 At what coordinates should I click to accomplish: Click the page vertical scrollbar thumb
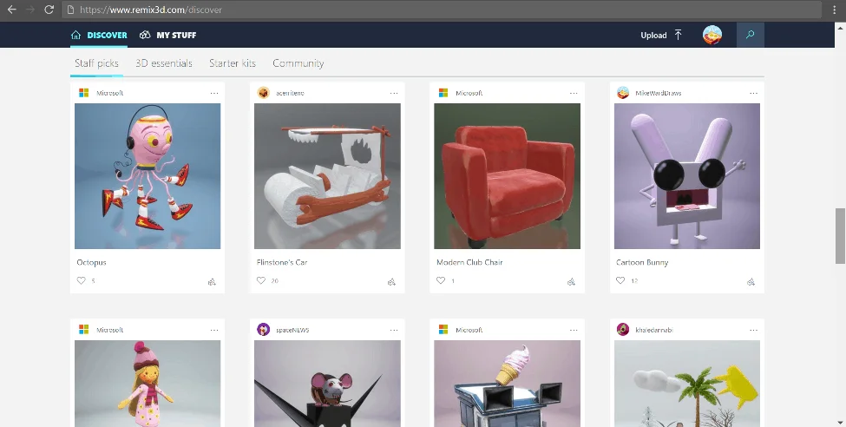(x=840, y=236)
